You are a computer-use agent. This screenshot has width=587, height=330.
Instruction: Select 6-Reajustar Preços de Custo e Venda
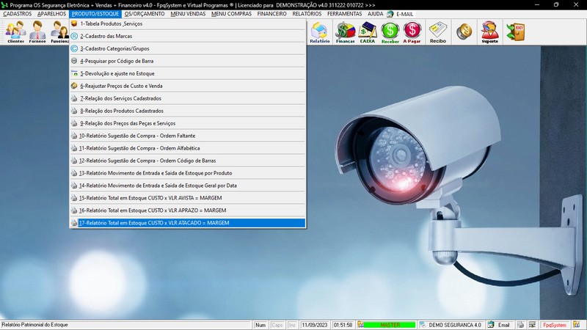tap(188, 86)
